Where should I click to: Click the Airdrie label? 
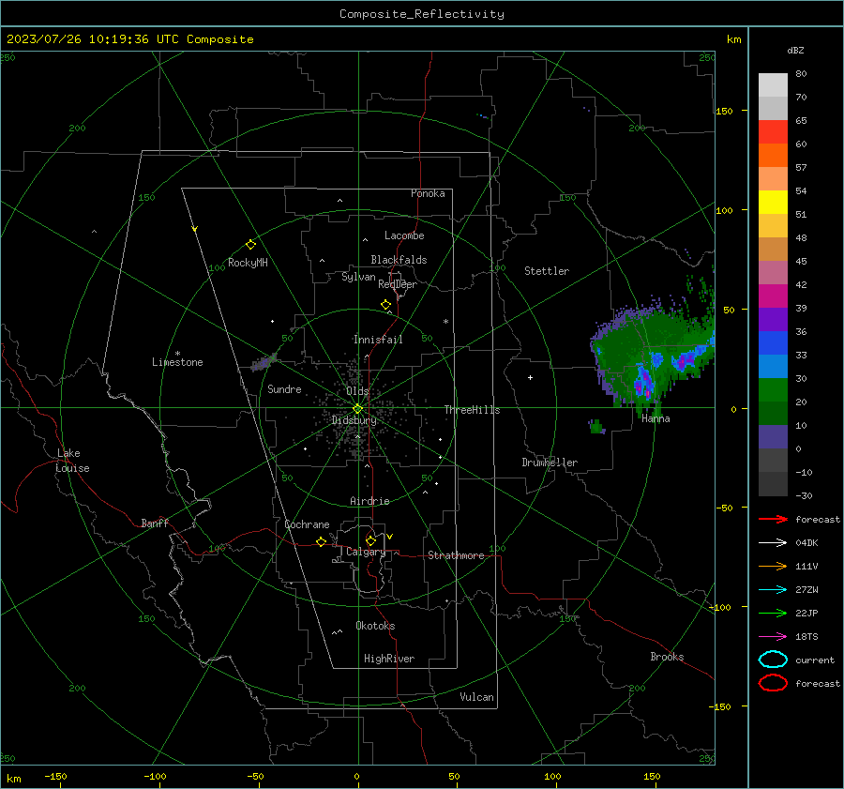(x=369, y=501)
